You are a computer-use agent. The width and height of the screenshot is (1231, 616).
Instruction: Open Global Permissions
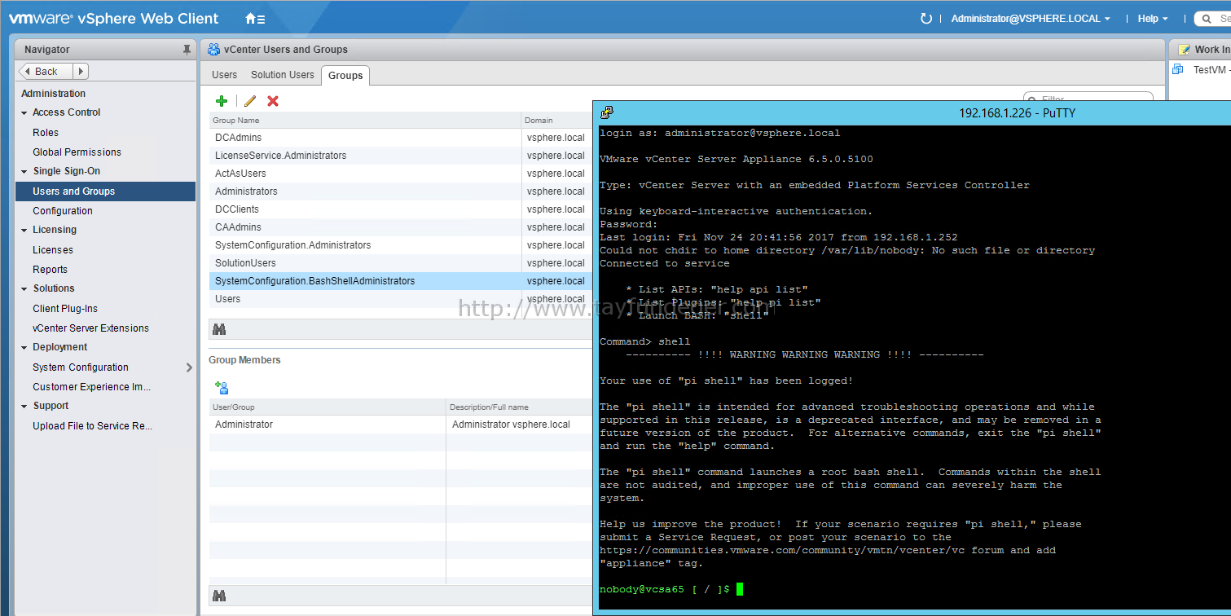point(77,152)
